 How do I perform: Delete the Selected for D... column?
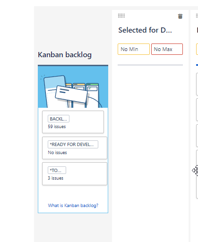180,16
